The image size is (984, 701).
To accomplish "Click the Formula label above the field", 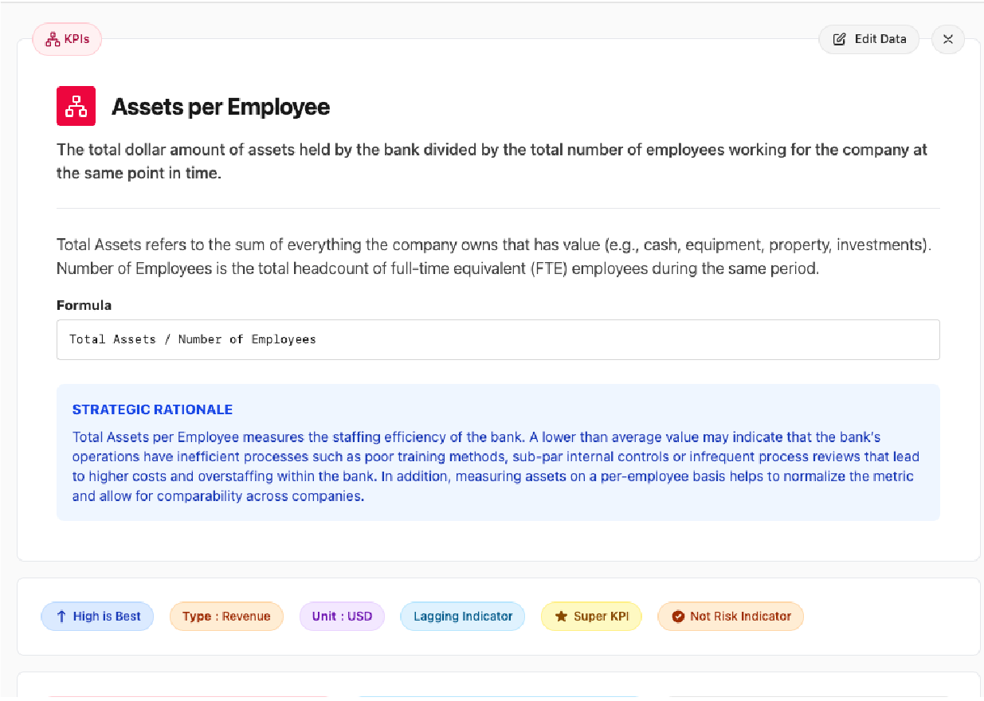I will point(84,305).
